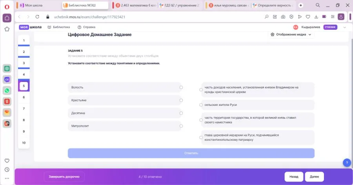This screenshot has height=185, width=353.
Task: Switch to the Моя школа tab
Action: (38, 5)
